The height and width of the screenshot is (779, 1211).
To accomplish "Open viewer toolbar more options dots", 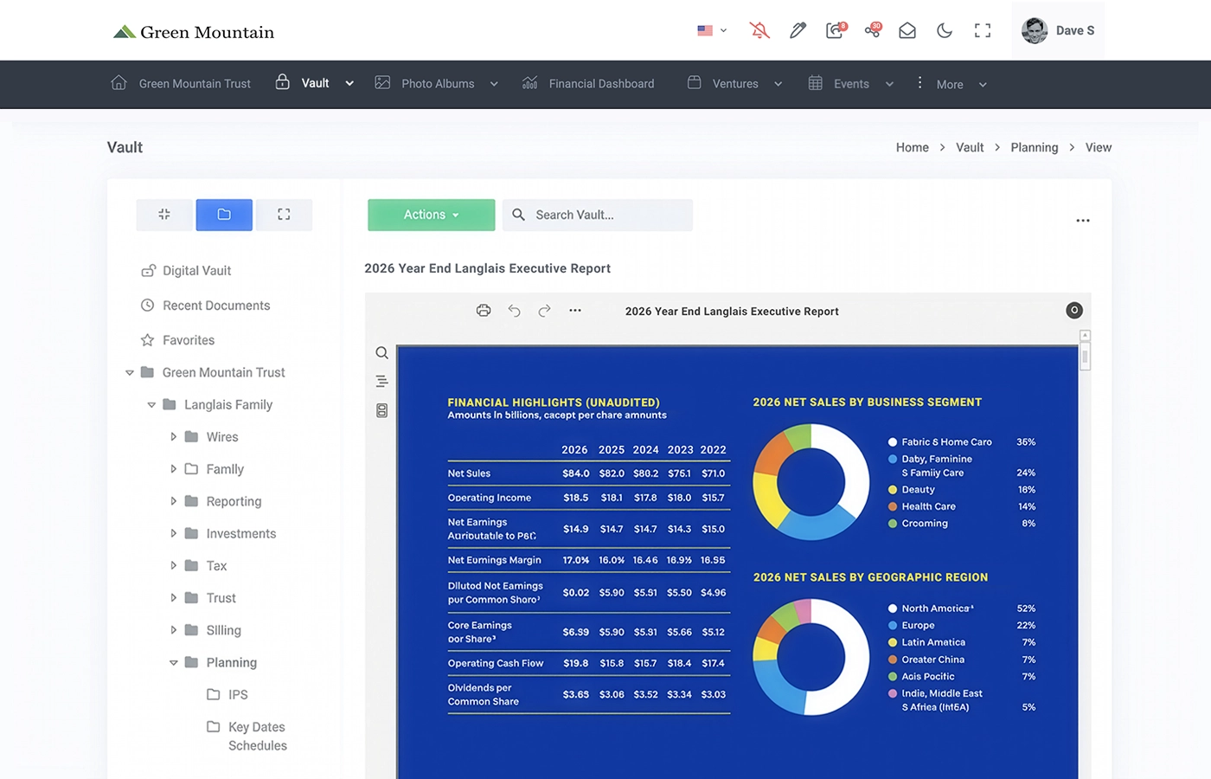I will pyautogui.click(x=575, y=311).
